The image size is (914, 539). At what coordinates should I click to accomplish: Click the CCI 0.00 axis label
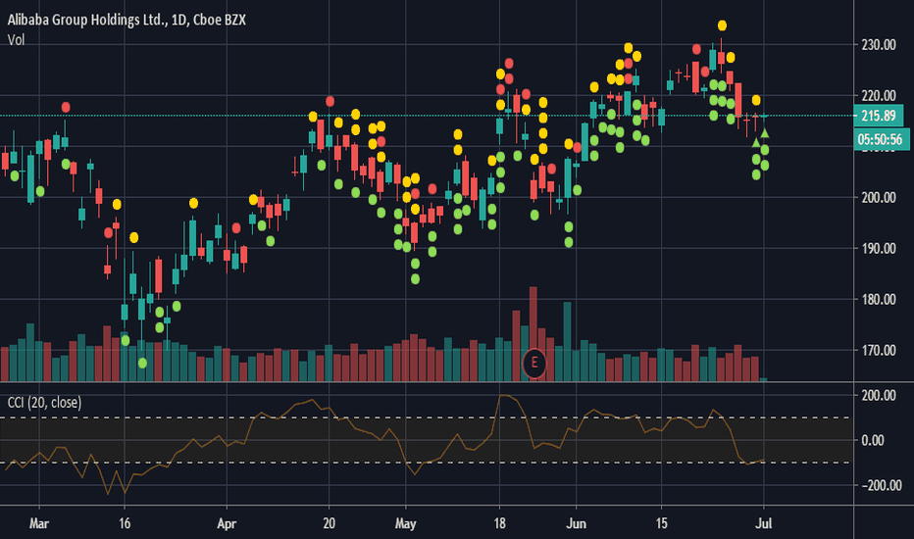(x=873, y=441)
